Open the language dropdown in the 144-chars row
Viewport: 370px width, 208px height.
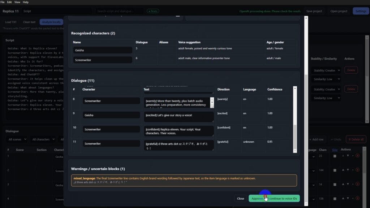(x=313, y=171)
